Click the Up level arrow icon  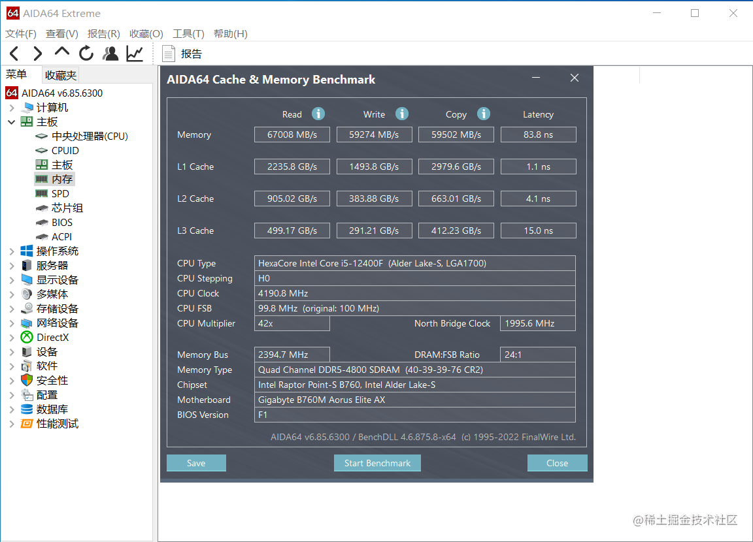62,52
